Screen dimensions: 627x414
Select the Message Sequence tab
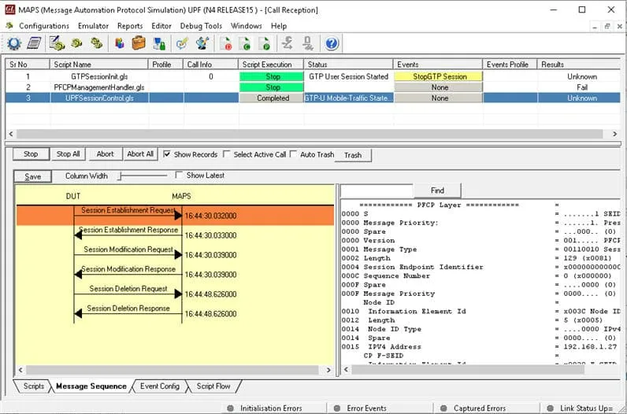pos(91,386)
